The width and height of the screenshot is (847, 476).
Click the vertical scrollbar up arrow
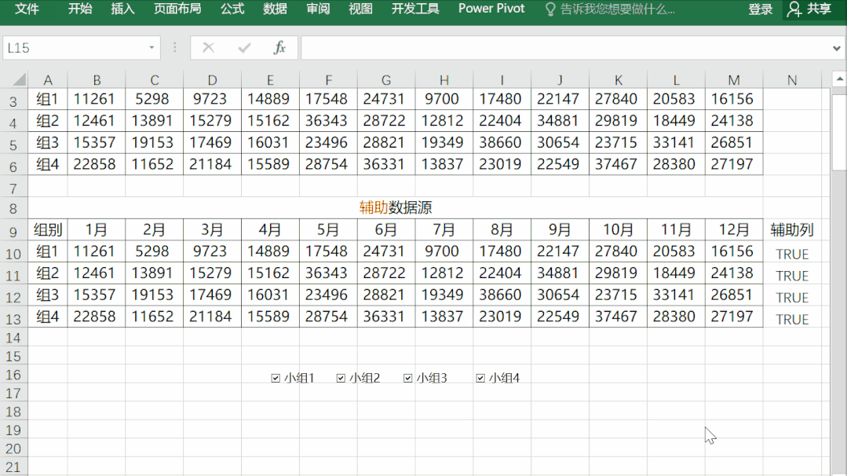(x=839, y=79)
